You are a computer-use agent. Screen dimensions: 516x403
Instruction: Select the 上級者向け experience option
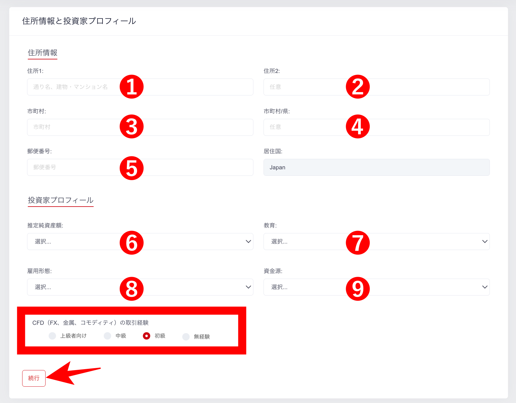[52, 336]
